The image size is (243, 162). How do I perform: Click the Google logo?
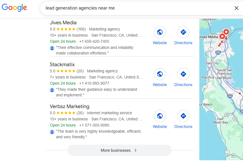[x=14, y=8]
